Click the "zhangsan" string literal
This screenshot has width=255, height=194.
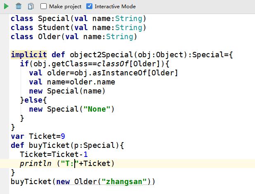coord(124,182)
